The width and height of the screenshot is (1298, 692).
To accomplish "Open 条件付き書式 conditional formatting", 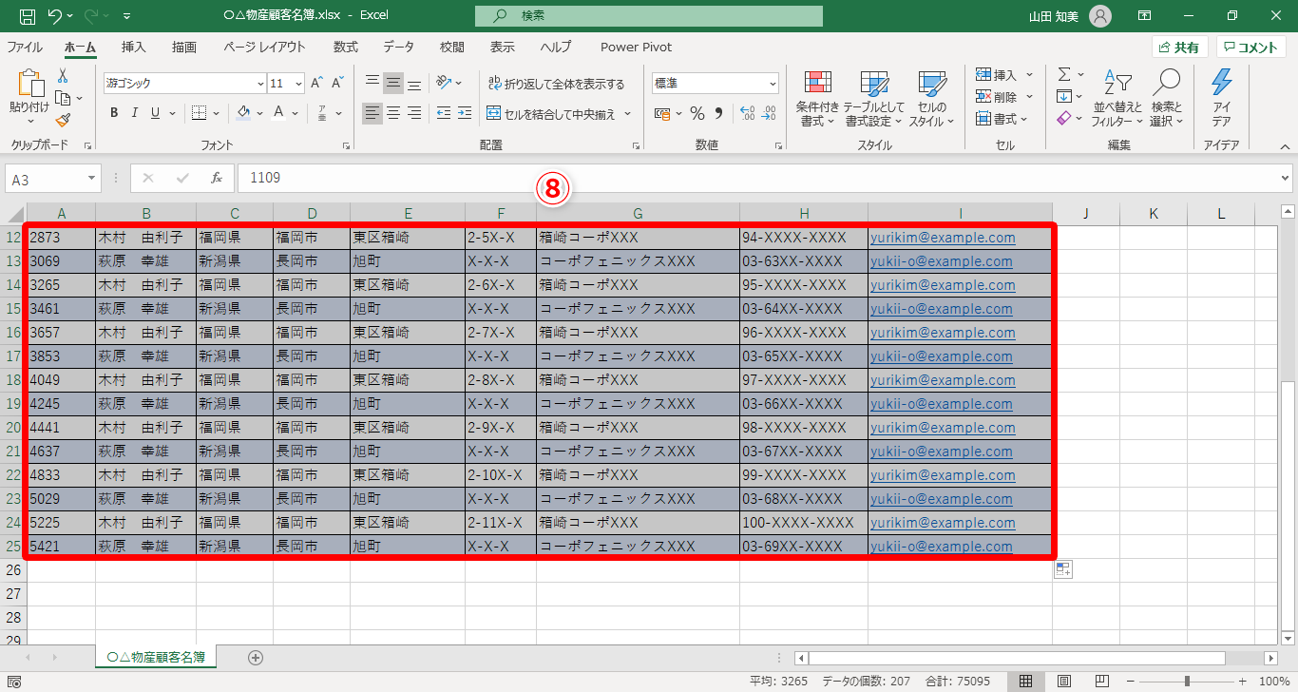I will click(x=818, y=99).
